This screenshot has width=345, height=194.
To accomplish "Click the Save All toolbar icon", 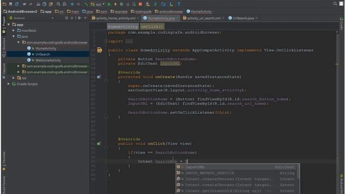I will [11, 4].
